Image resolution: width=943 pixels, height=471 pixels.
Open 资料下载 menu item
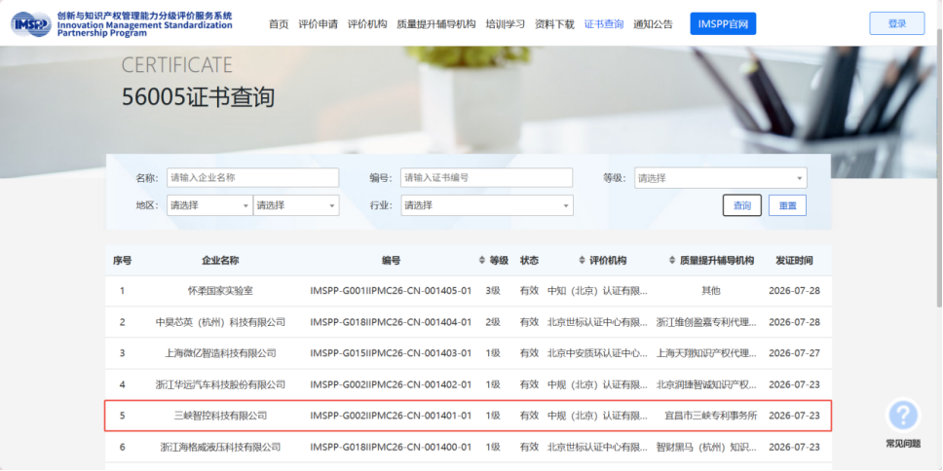(554, 24)
